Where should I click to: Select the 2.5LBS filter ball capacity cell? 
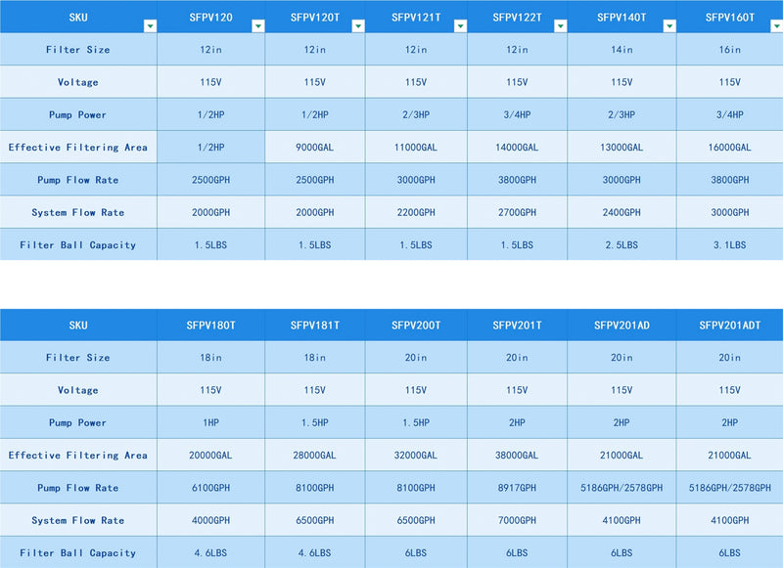pyautogui.click(x=622, y=245)
